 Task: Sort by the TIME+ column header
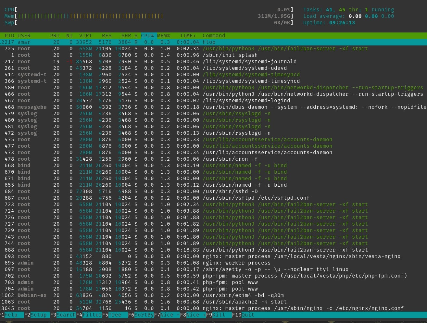click(x=188, y=36)
